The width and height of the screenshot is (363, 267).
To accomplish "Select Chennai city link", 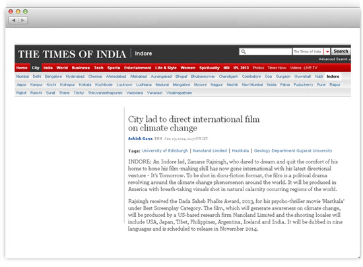I will coord(95,76).
